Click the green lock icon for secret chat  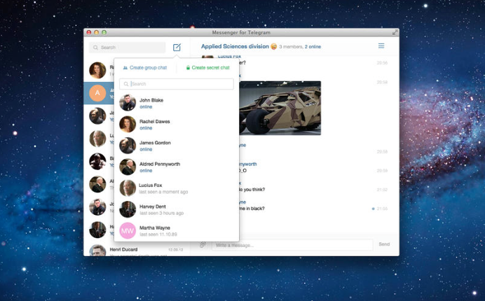pos(188,68)
